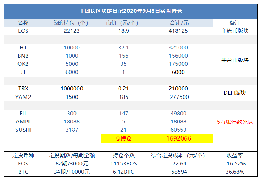Click the 156000 total cell
The width and height of the screenshot is (263, 184).
pyautogui.click(x=178, y=56)
